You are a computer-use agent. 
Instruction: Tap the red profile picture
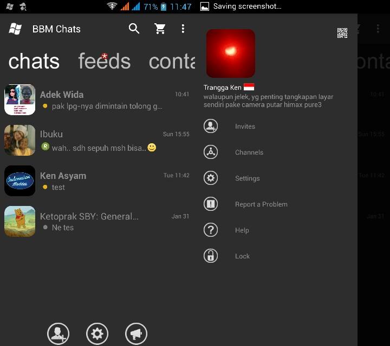tap(231, 54)
